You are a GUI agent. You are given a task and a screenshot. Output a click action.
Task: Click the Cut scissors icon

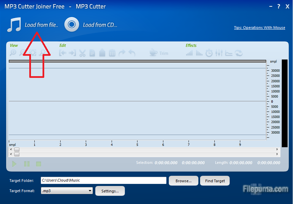coord(82,53)
